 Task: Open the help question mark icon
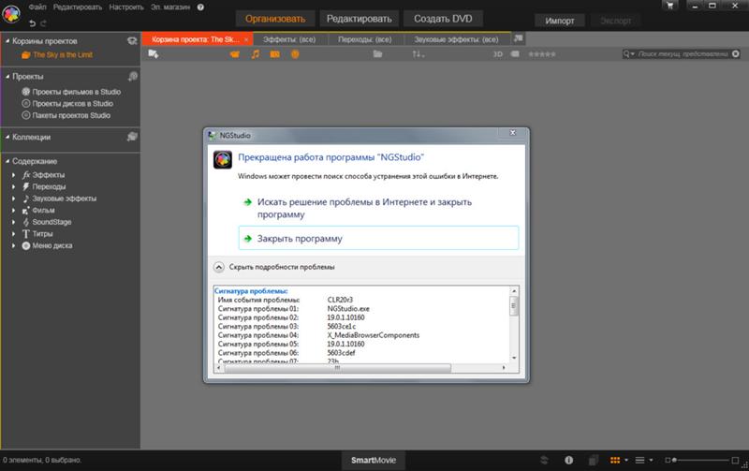pos(200,7)
